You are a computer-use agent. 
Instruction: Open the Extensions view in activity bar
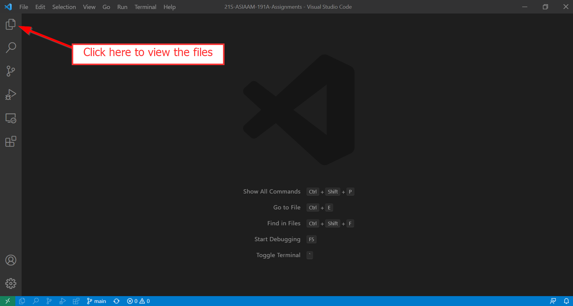11,142
